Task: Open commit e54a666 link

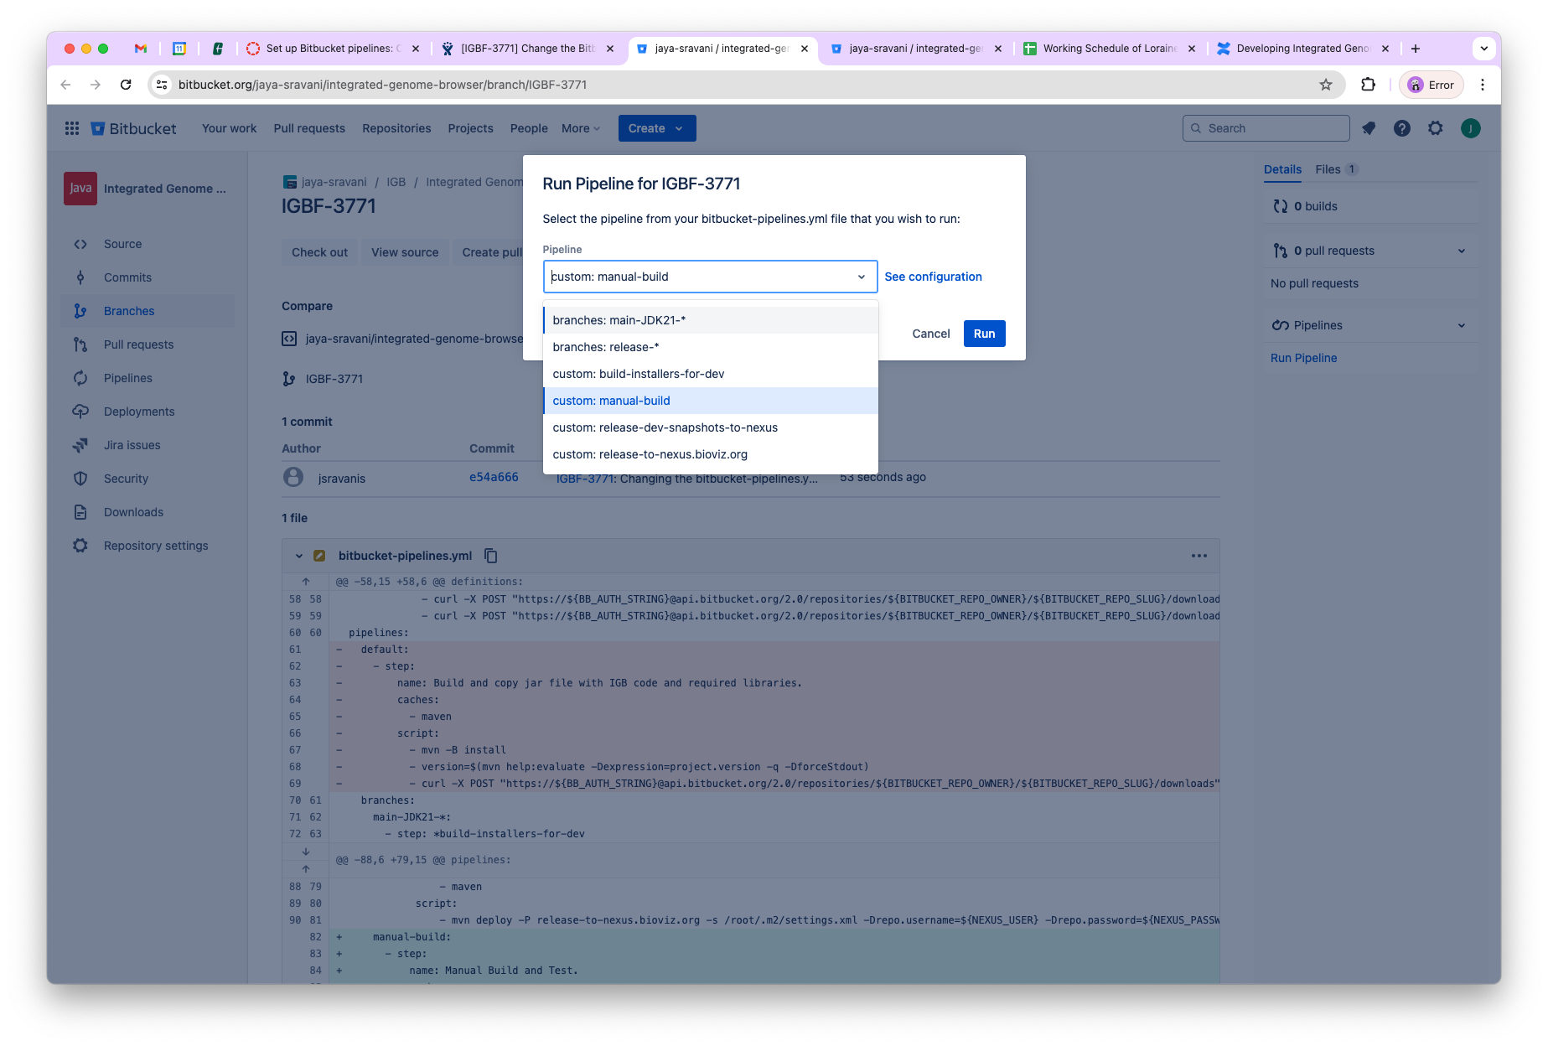Action: point(494,477)
